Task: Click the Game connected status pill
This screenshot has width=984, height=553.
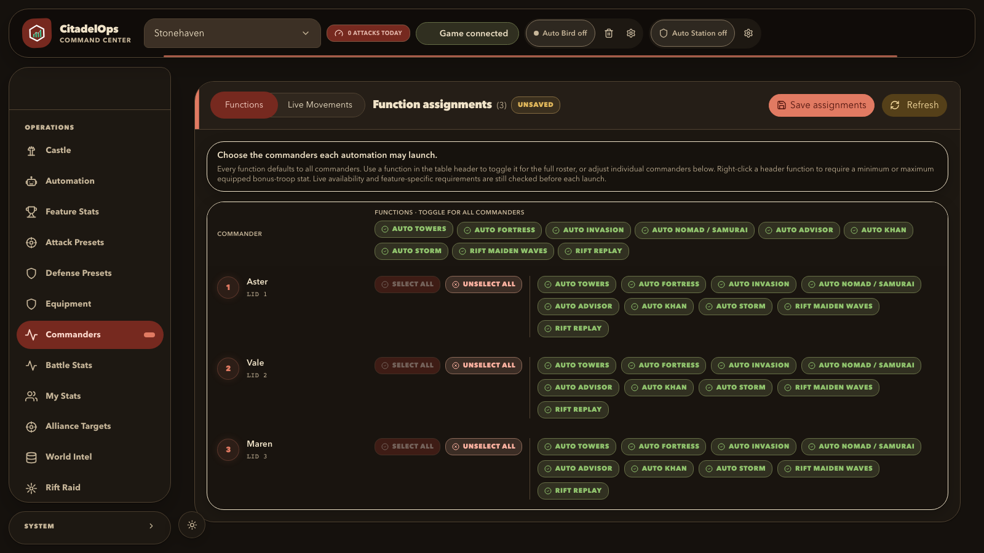Action: point(467,33)
